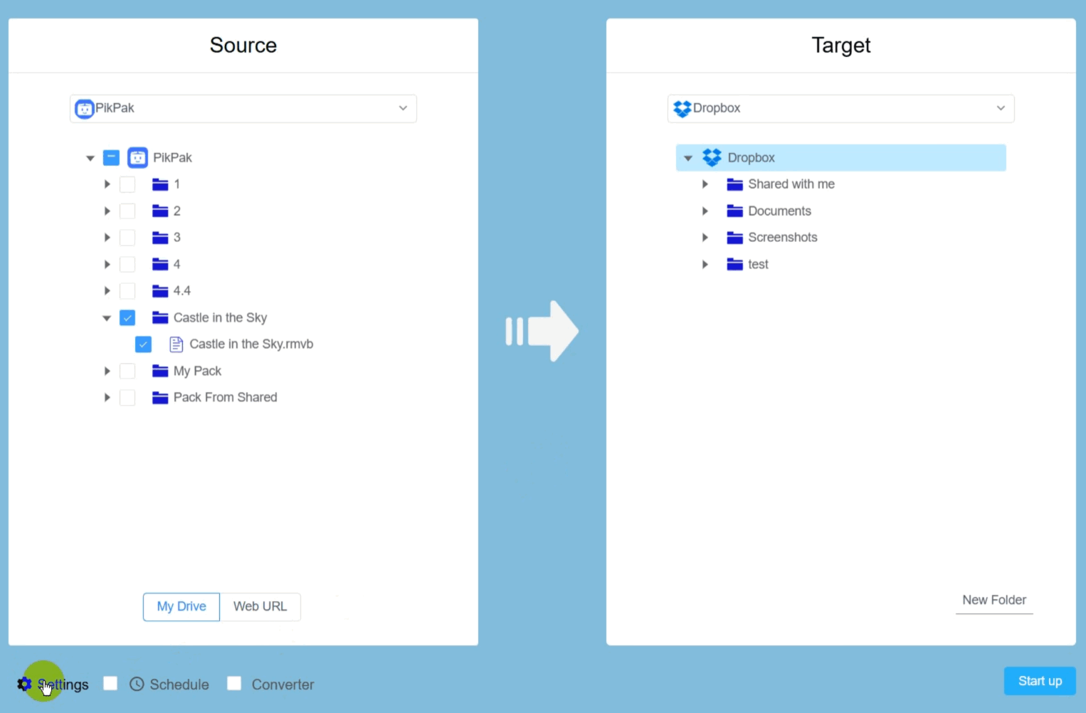
Task: Expand the Documents folder
Action: point(705,211)
